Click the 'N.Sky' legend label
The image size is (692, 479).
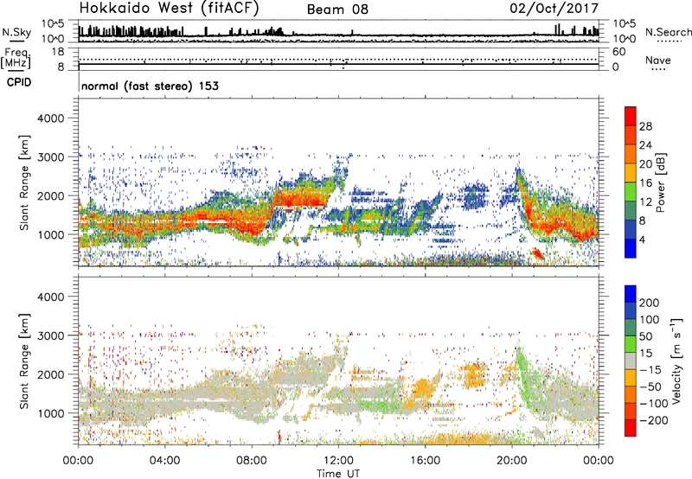[16, 32]
